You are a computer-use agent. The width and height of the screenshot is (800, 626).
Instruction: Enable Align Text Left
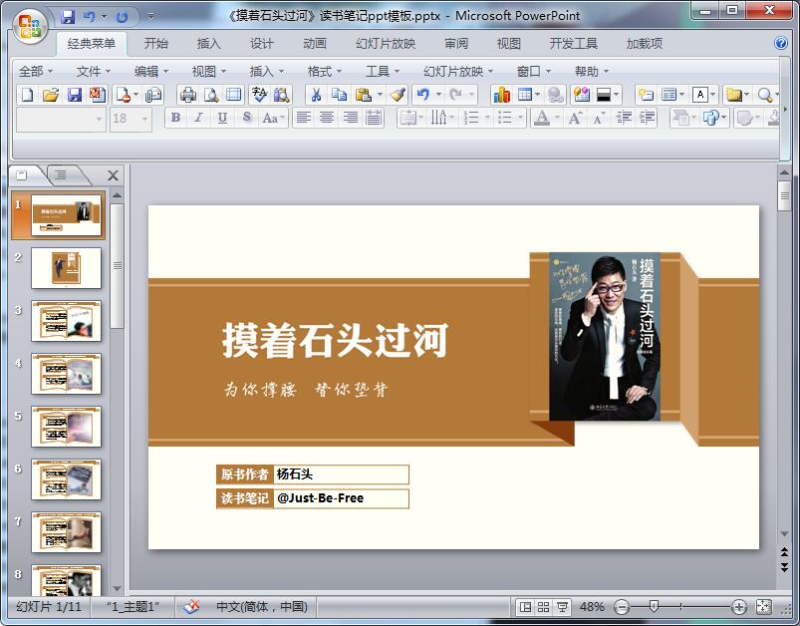(x=304, y=118)
